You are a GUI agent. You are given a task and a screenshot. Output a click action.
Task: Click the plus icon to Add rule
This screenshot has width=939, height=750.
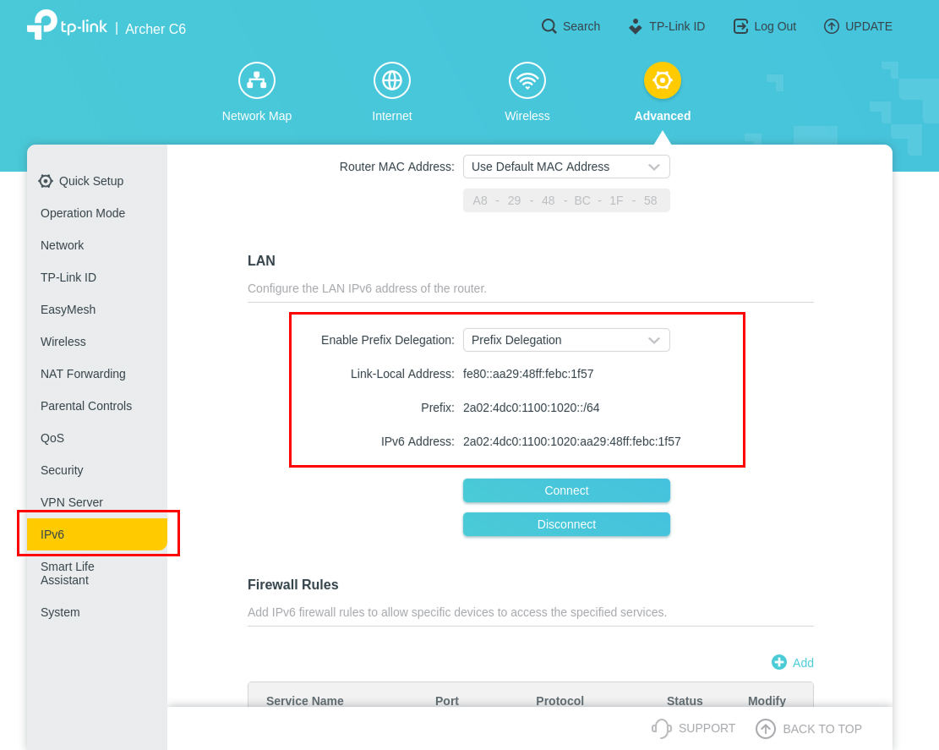coord(779,663)
